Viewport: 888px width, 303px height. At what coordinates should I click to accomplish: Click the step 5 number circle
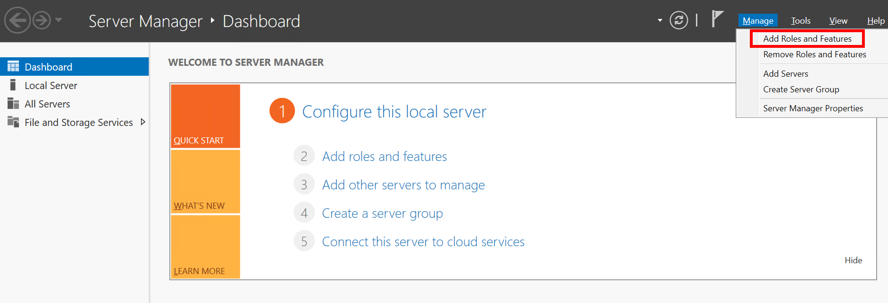[304, 241]
